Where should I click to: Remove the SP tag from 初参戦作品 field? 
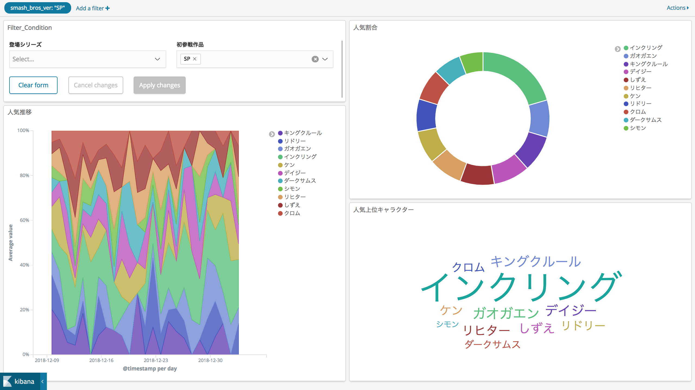[194, 59]
